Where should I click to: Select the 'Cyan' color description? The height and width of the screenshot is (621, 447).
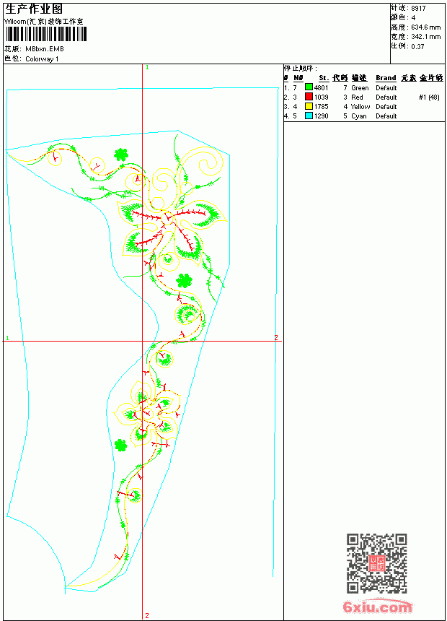[359, 116]
